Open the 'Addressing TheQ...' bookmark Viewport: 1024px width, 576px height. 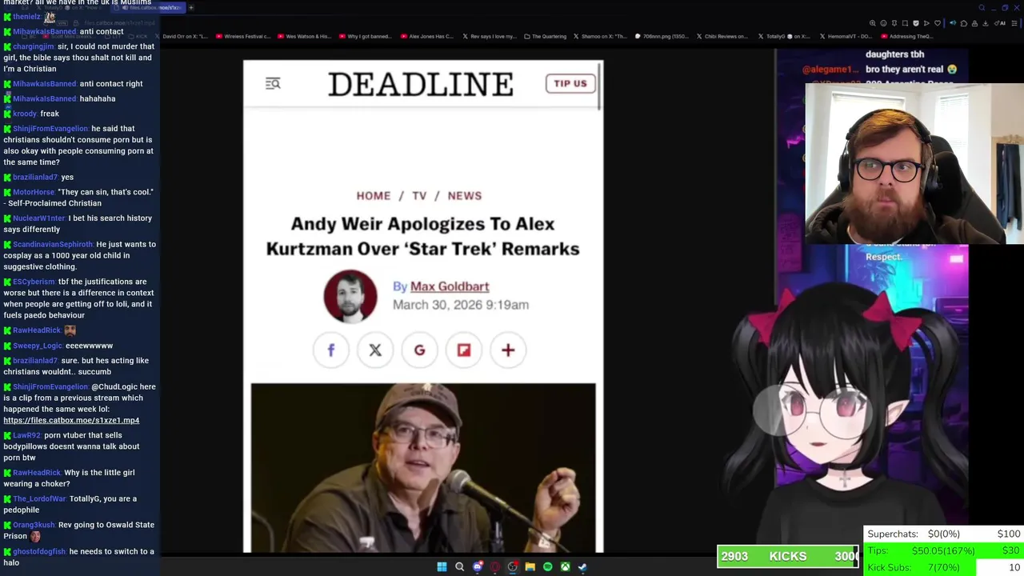point(906,36)
